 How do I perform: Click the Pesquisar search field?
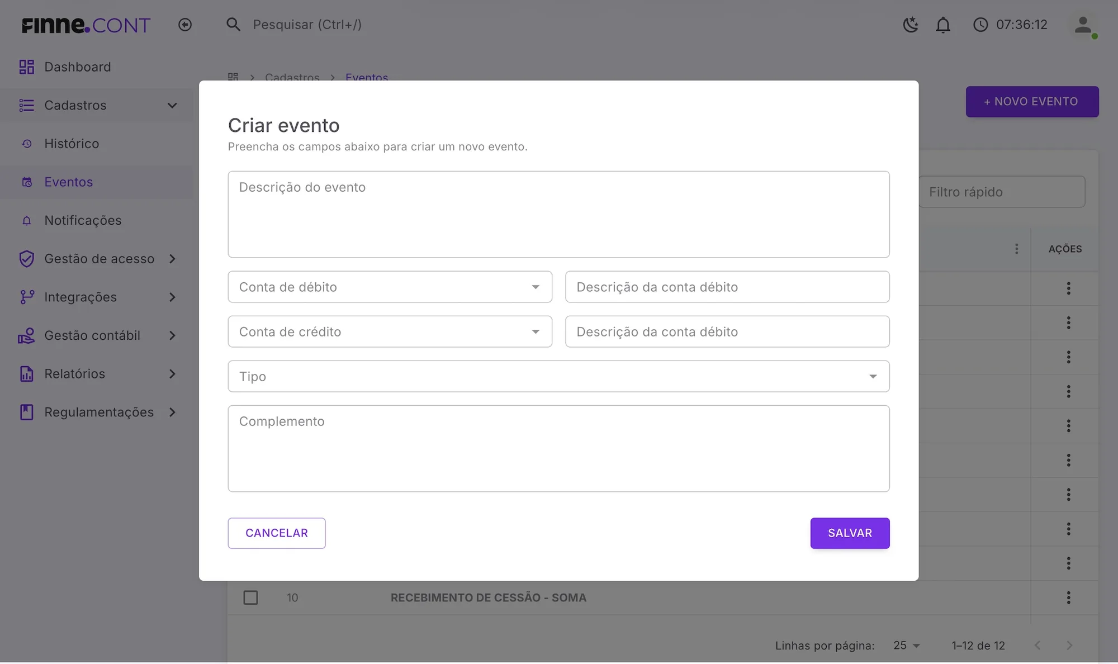(307, 25)
